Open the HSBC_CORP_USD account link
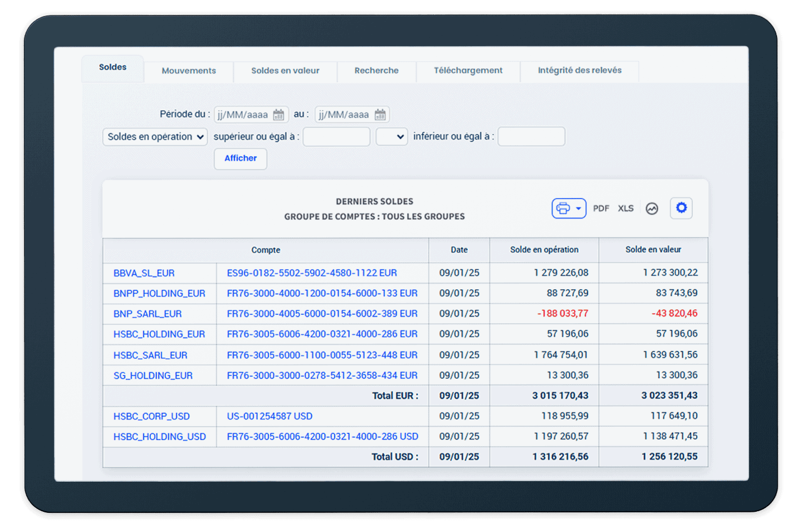This screenshot has height=529, width=802. point(151,417)
